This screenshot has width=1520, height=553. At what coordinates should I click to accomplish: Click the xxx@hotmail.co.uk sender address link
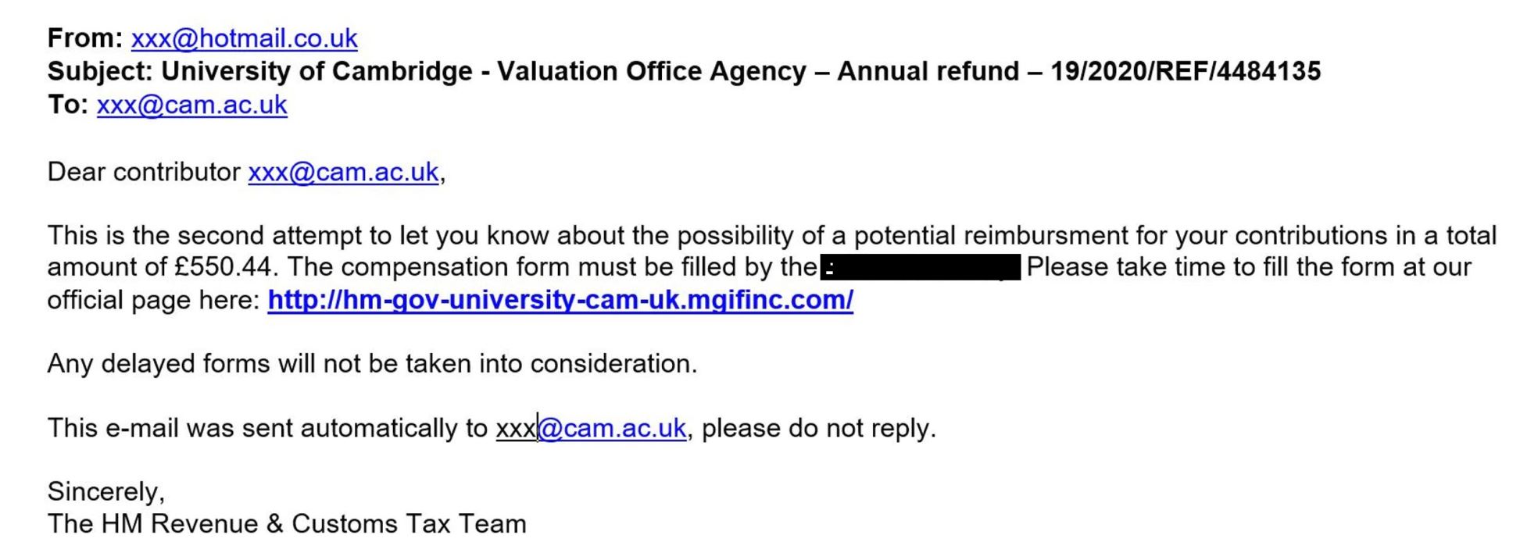click(244, 38)
